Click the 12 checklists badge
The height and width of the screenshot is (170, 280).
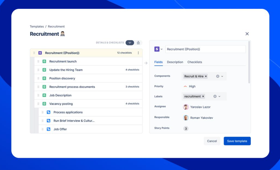(x=125, y=53)
